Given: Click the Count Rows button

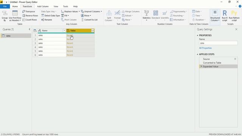Looking at the screenshot, I should [29, 20].
